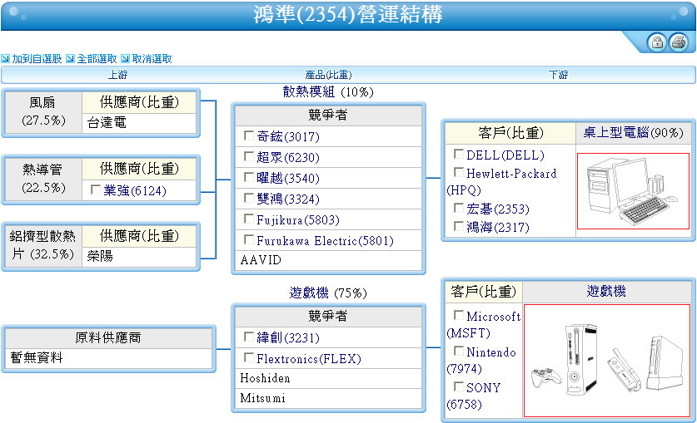
Task: Click the lock icon in the header
Action: (x=657, y=42)
